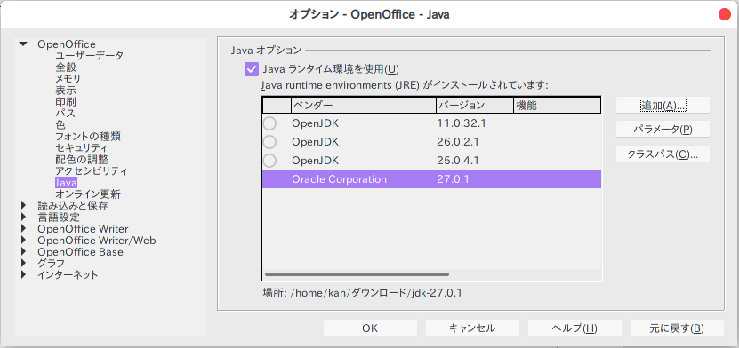The image size is (739, 348).
Task: Select 表示 in the options tree
Action: coord(66,91)
